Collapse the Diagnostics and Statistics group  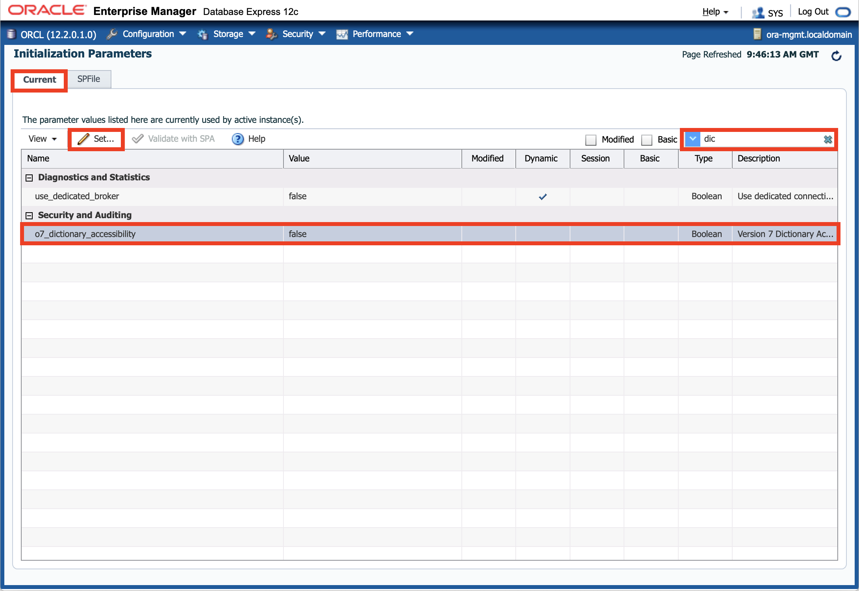(x=29, y=178)
